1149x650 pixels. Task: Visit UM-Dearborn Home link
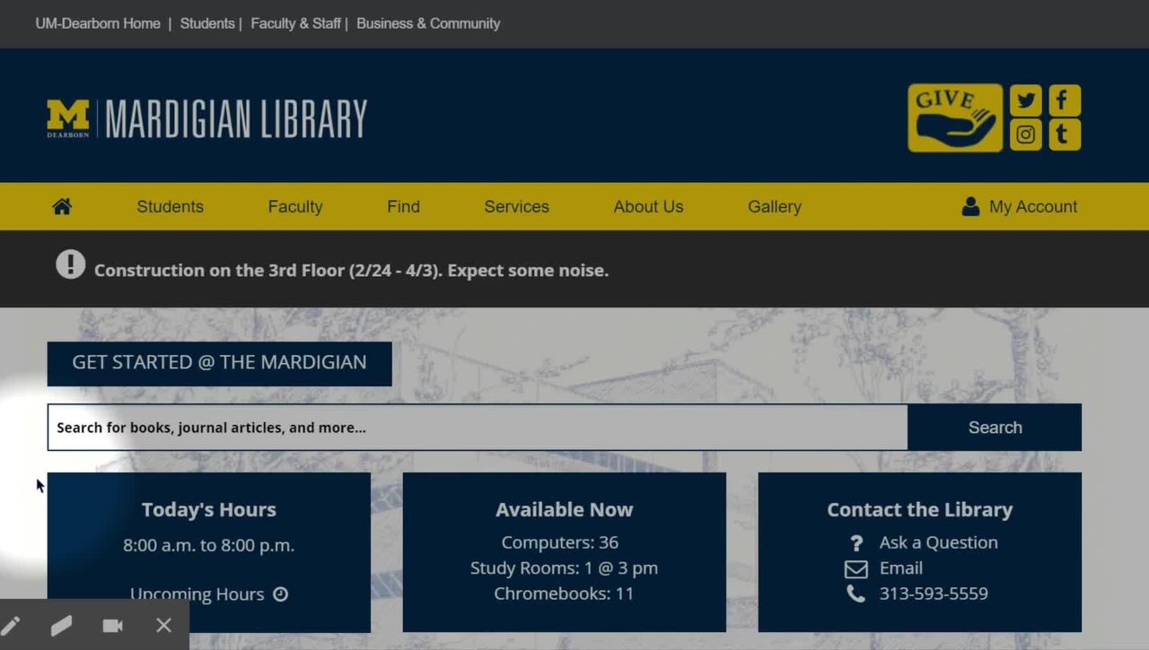click(x=98, y=23)
